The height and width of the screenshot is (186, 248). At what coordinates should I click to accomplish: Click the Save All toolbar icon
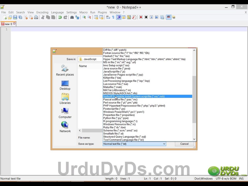pos(20,17)
